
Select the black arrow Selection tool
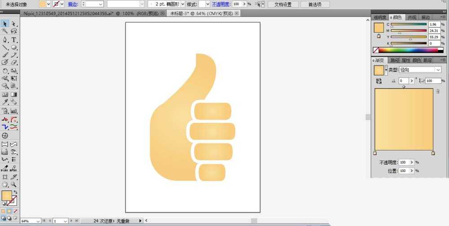[x=5, y=24]
